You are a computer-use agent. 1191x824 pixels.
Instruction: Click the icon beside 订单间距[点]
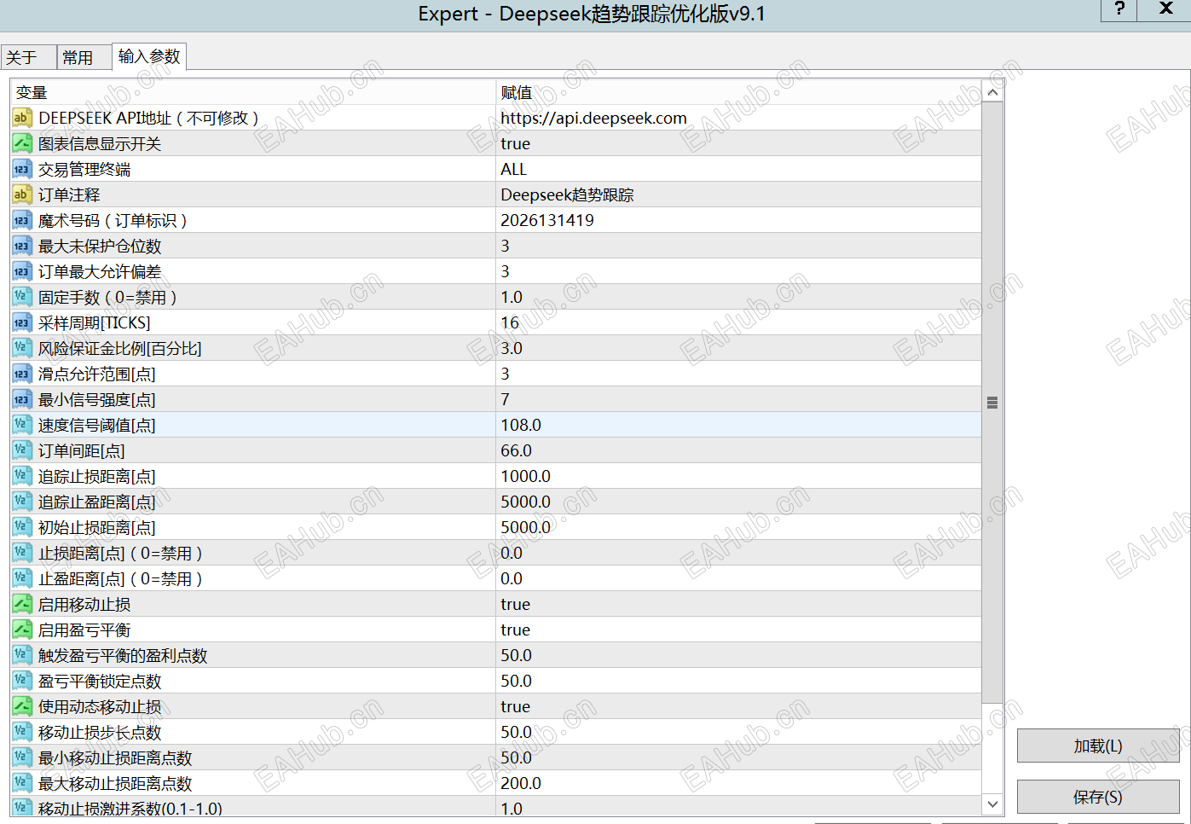(22, 450)
